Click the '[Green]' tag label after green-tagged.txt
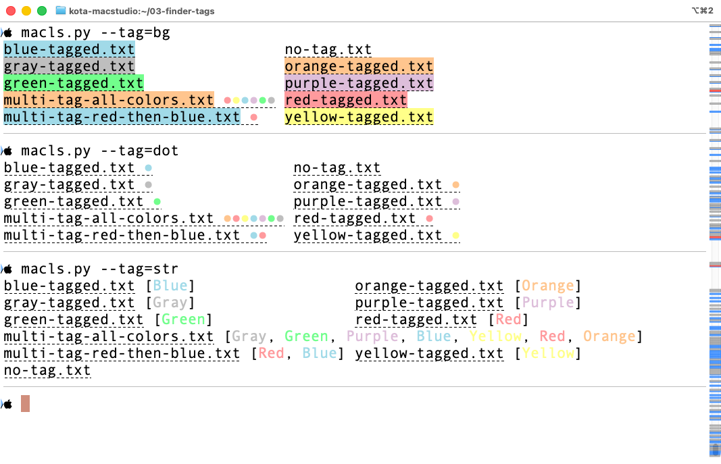721x464 pixels. pos(184,319)
